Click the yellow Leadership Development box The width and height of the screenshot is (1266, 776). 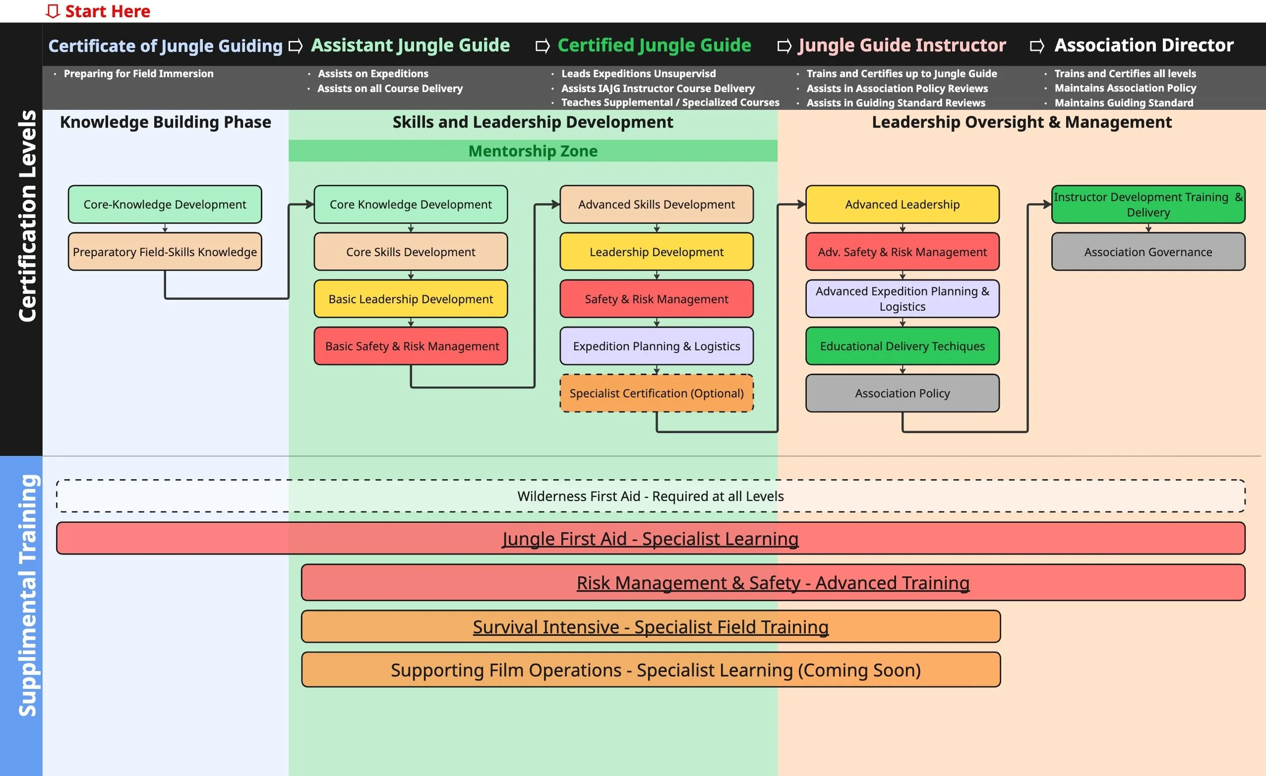657,252
